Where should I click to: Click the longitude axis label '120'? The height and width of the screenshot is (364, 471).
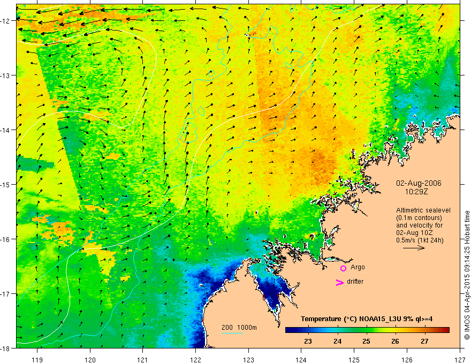90,360
